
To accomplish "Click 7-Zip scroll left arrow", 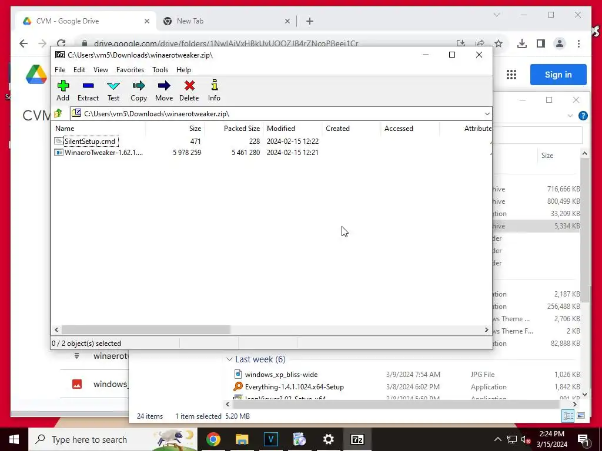I will (57, 329).
